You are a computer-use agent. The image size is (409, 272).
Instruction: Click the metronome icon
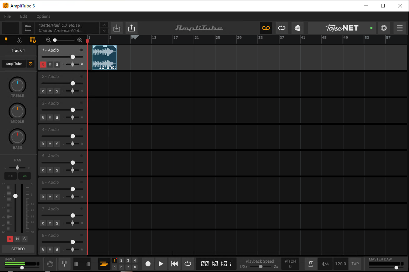coord(310,264)
